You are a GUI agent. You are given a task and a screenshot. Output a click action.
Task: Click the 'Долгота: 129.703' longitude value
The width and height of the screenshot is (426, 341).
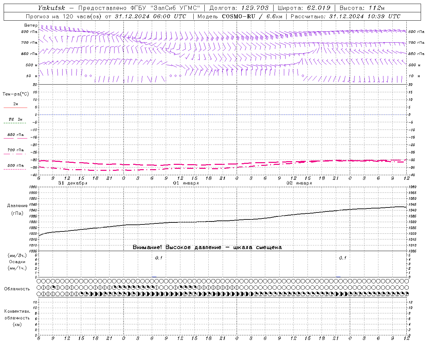[x=239, y=8]
